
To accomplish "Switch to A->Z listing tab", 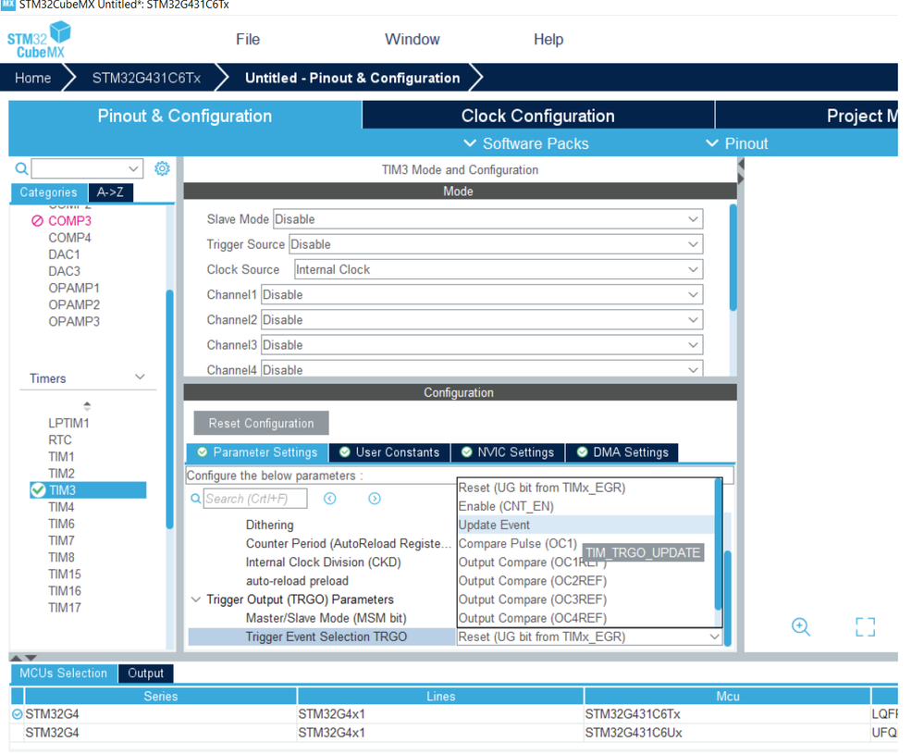I will click(110, 192).
